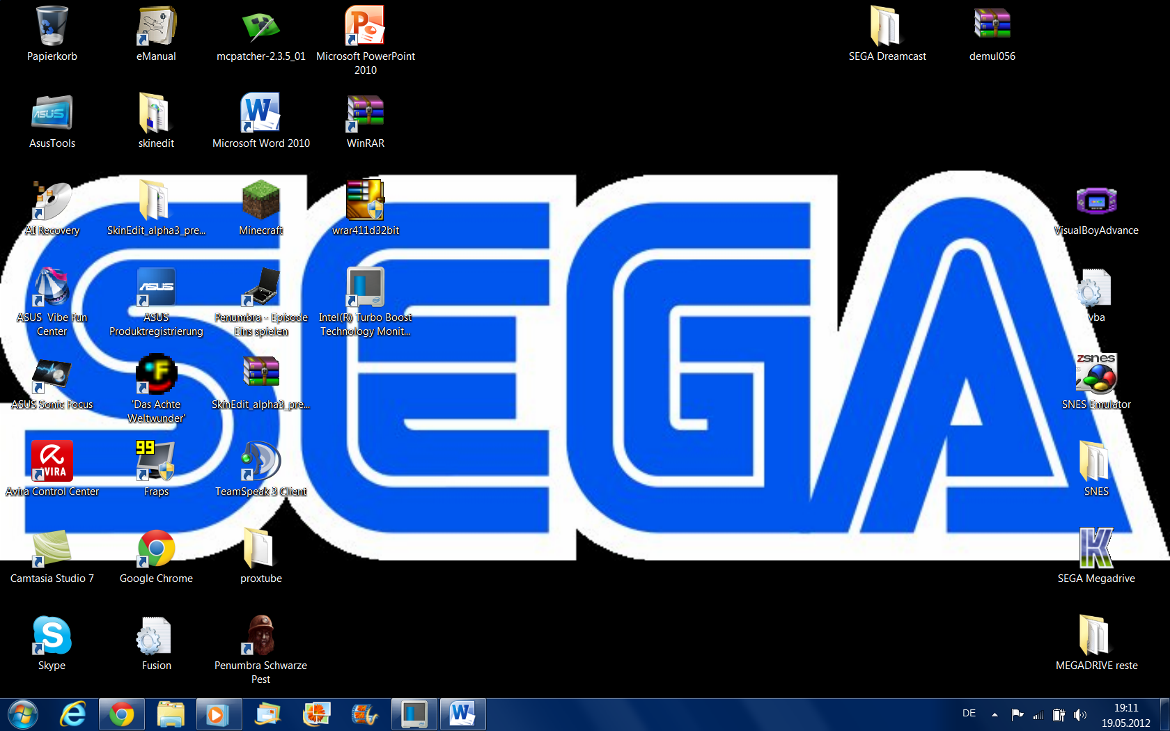Select the Papierkorb recycle bin

[52, 26]
